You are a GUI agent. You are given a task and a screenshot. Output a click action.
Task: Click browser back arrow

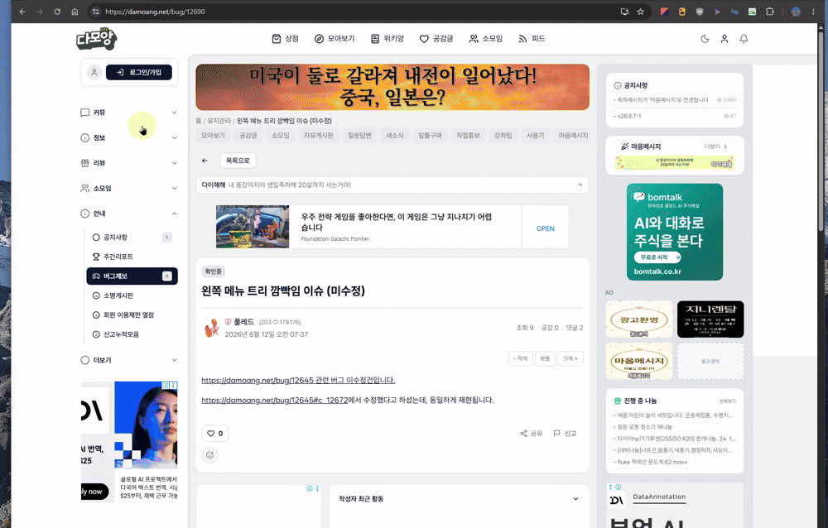pos(22,11)
